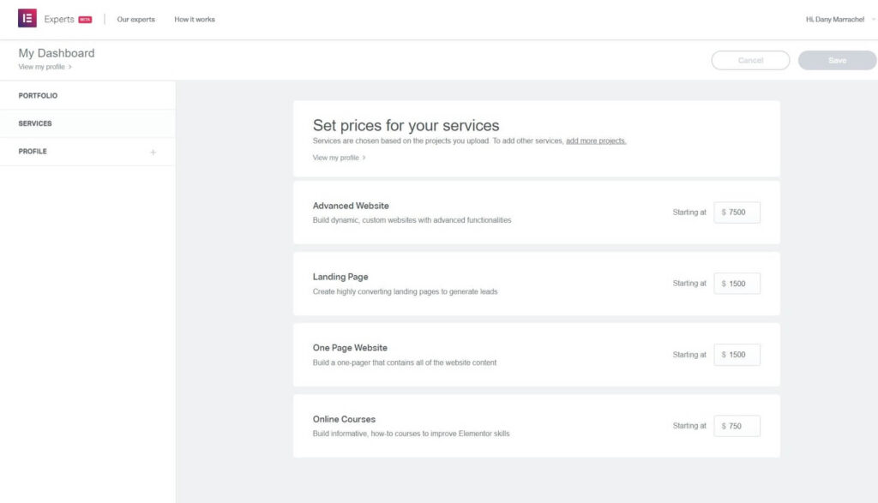878x503 pixels.
Task: Open the user account dropdown arrow
Action: (873, 20)
